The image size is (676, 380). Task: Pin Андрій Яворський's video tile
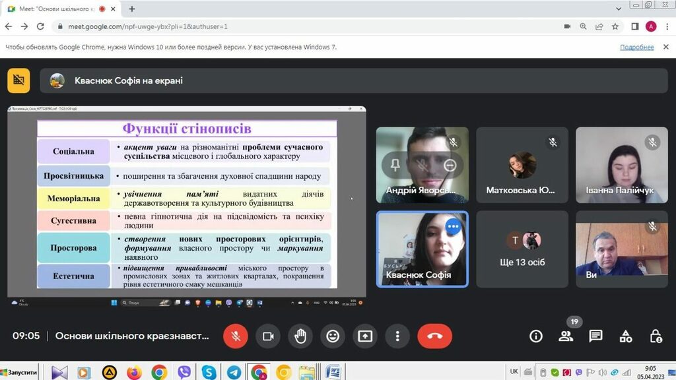tap(395, 166)
